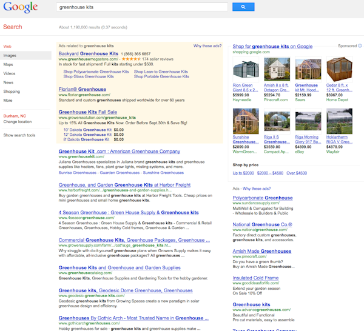Open the American Greenhouse Company result

click(x=120, y=152)
